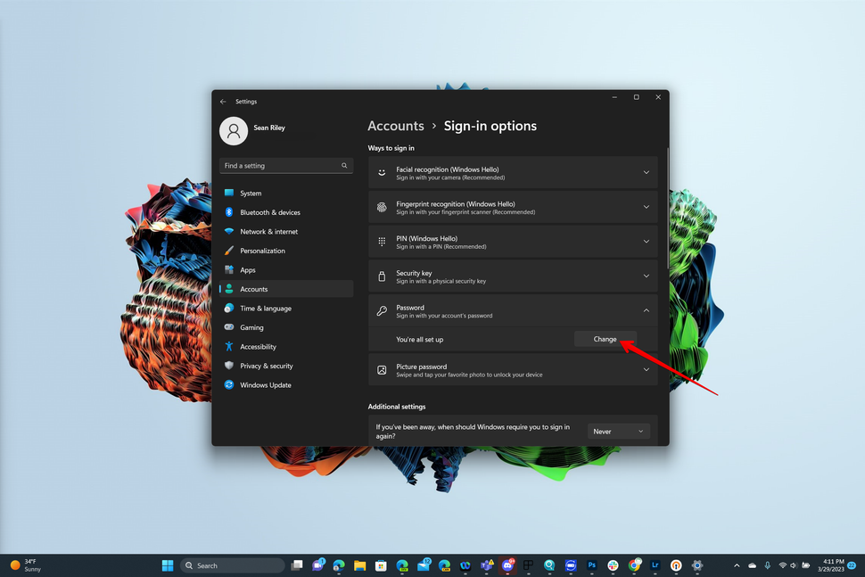The height and width of the screenshot is (577, 865).
Task: Open Lightroom from the taskbar
Action: pyautogui.click(x=655, y=565)
